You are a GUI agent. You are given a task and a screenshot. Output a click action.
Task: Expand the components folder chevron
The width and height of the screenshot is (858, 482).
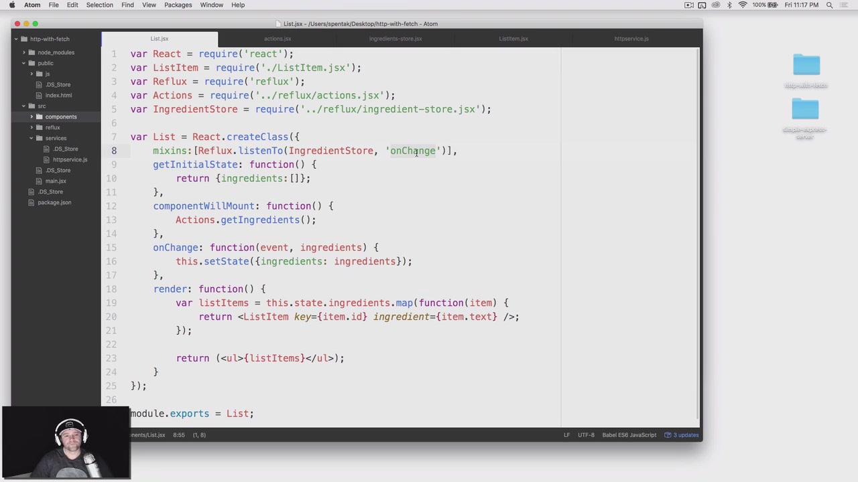tap(31, 116)
